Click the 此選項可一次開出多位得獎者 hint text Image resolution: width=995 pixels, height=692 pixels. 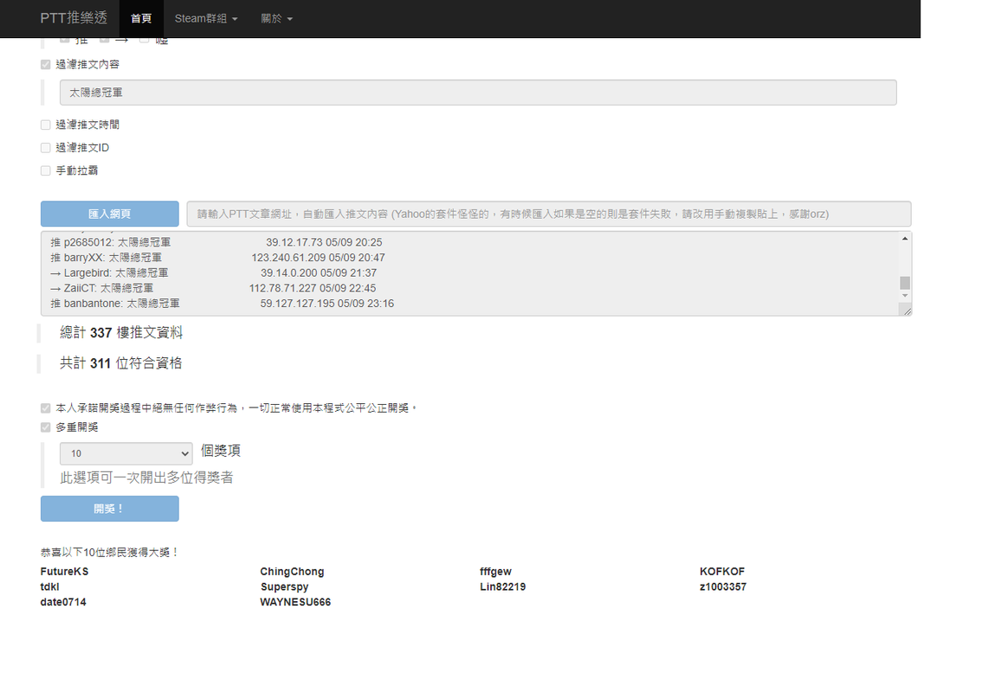[x=146, y=477]
